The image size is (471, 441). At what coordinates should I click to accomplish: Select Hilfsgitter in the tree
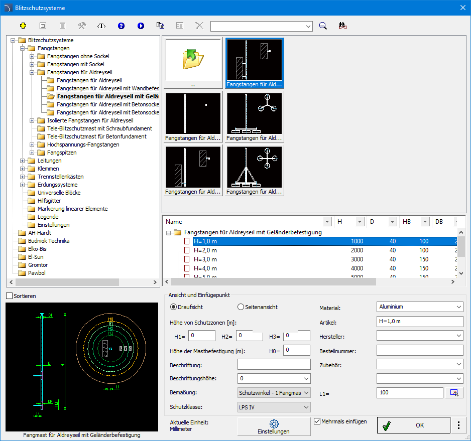(x=49, y=201)
